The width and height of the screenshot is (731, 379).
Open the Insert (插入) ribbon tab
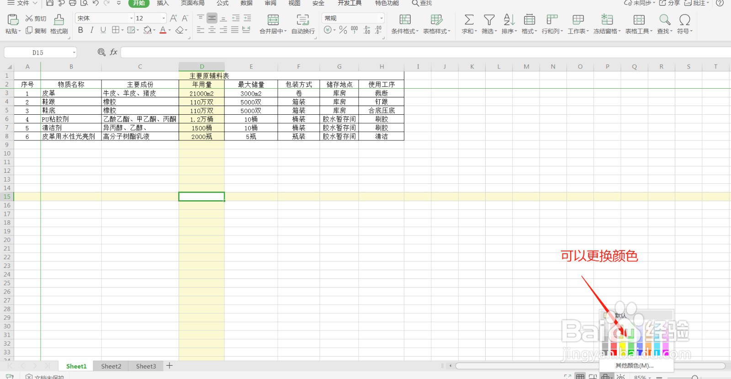point(163,3)
